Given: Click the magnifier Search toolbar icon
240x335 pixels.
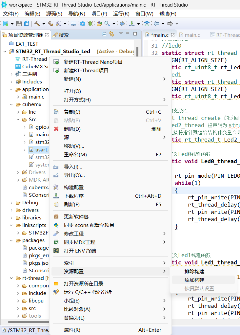Looking at the screenshot, I should click(x=107, y=24).
